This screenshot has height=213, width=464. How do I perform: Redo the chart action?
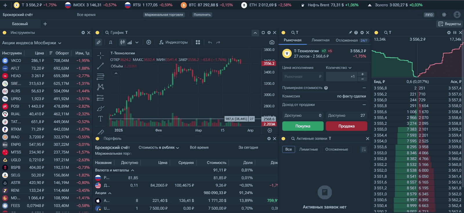(x=218, y=42)
